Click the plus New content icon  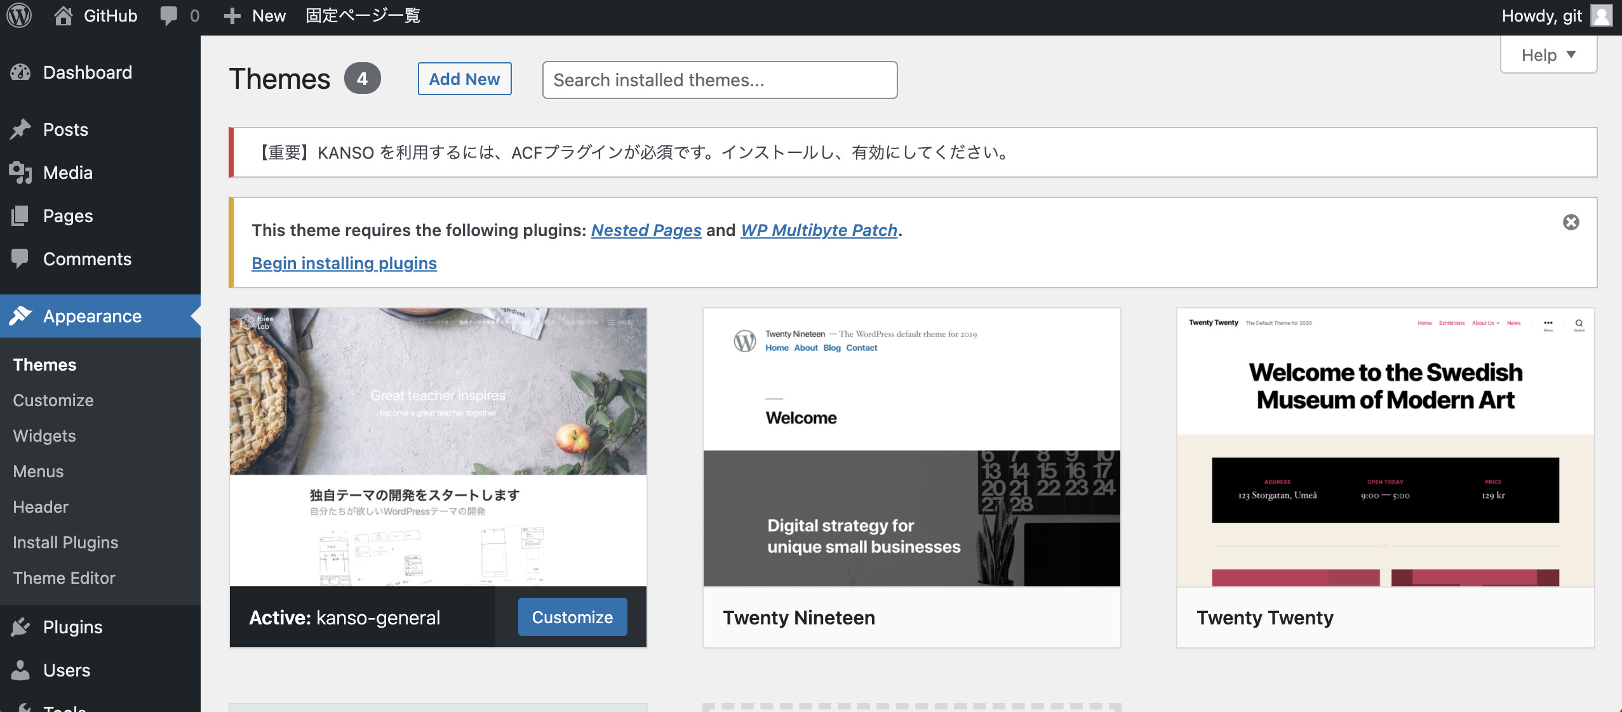pyautogui.click(x=232, y=16)
